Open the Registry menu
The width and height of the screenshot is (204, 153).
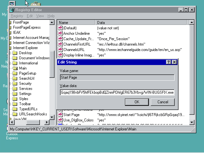click(17, 16)
